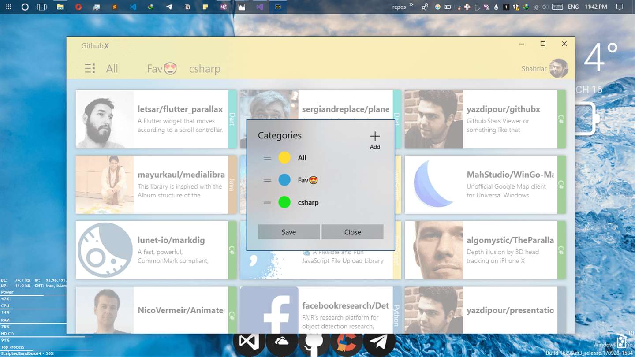Save the categories dialog
Image resolution: width=635 pixels, height=357 pixels.
pos(289,232)
